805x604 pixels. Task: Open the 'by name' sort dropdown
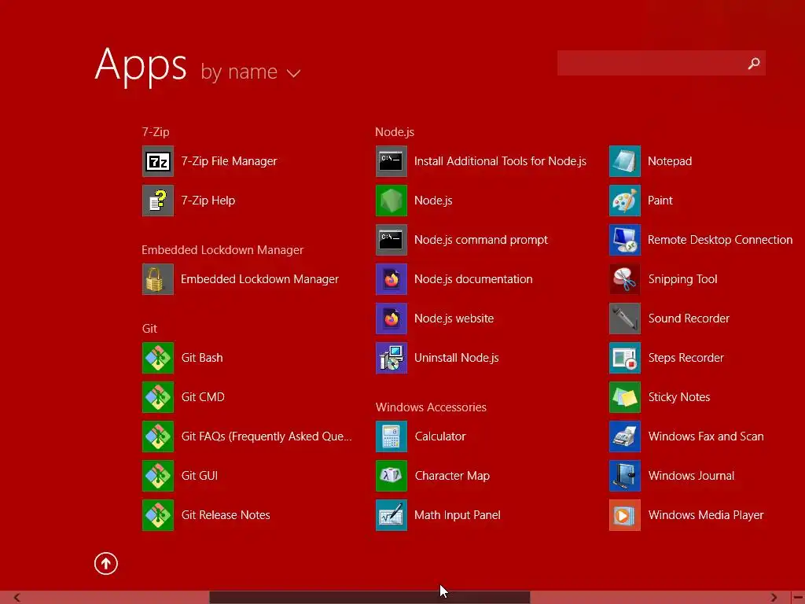point(251,72)
